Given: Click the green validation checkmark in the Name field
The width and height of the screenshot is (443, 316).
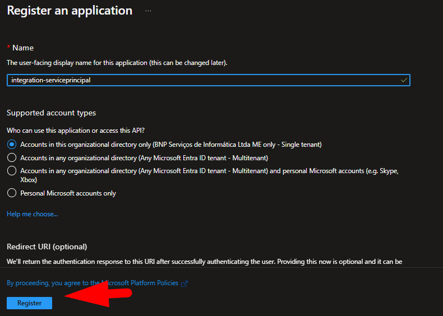Looking at the screenshot, I should point(404,80).
